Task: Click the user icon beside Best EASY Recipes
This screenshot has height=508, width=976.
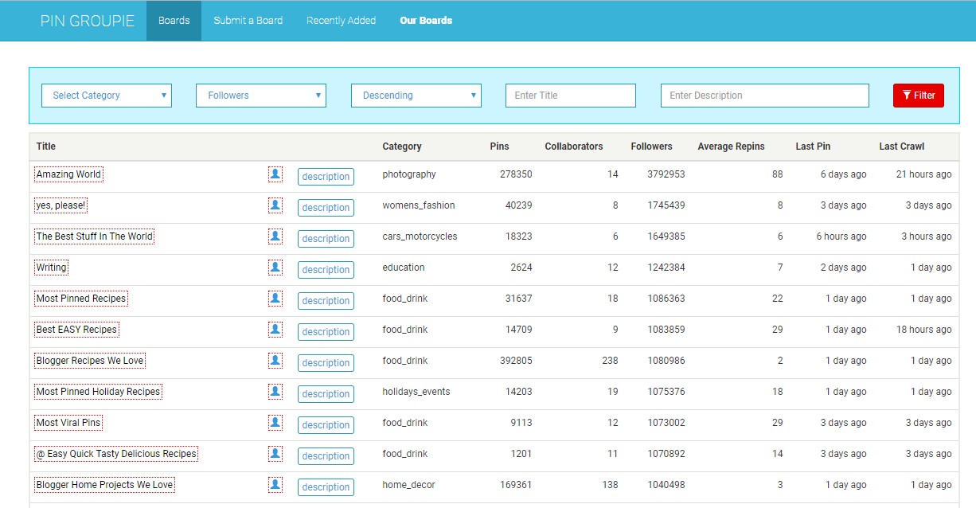Action: coord(275,330)
